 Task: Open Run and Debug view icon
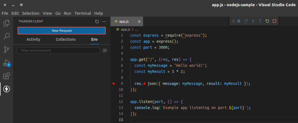pos(7,63)
